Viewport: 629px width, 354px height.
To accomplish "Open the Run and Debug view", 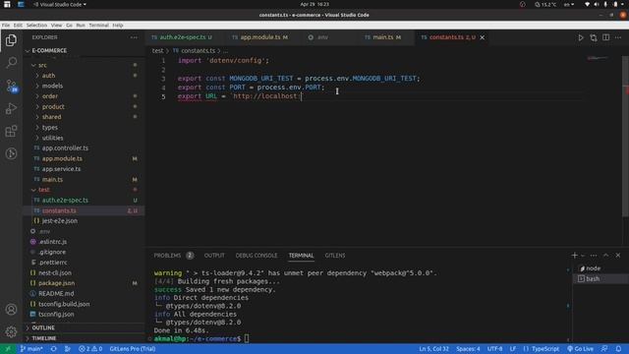I will point(11,108).
